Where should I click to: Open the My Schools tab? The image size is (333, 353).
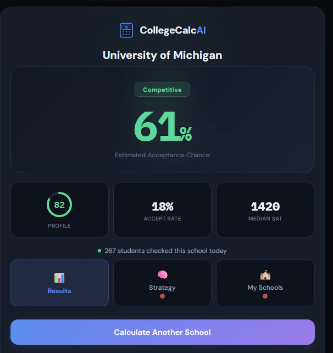pyautogui.click(x=265, y=283)
